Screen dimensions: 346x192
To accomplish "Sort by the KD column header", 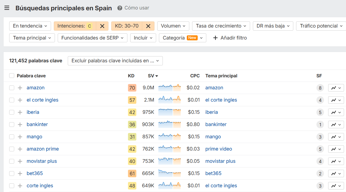I will pyautogui.click(x=131, y=76).
